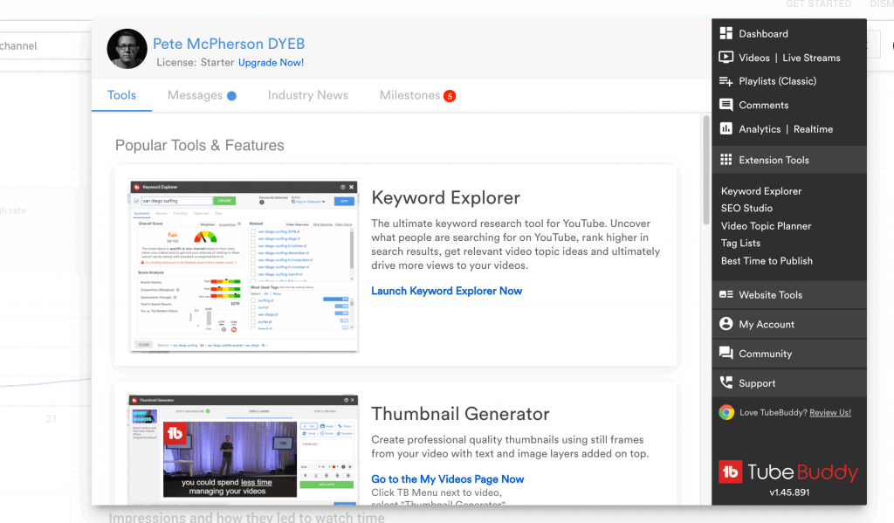The height and width of the screenshot is (523, 894).
Task: Expand the Website Tools section
Action: [789, 295]
